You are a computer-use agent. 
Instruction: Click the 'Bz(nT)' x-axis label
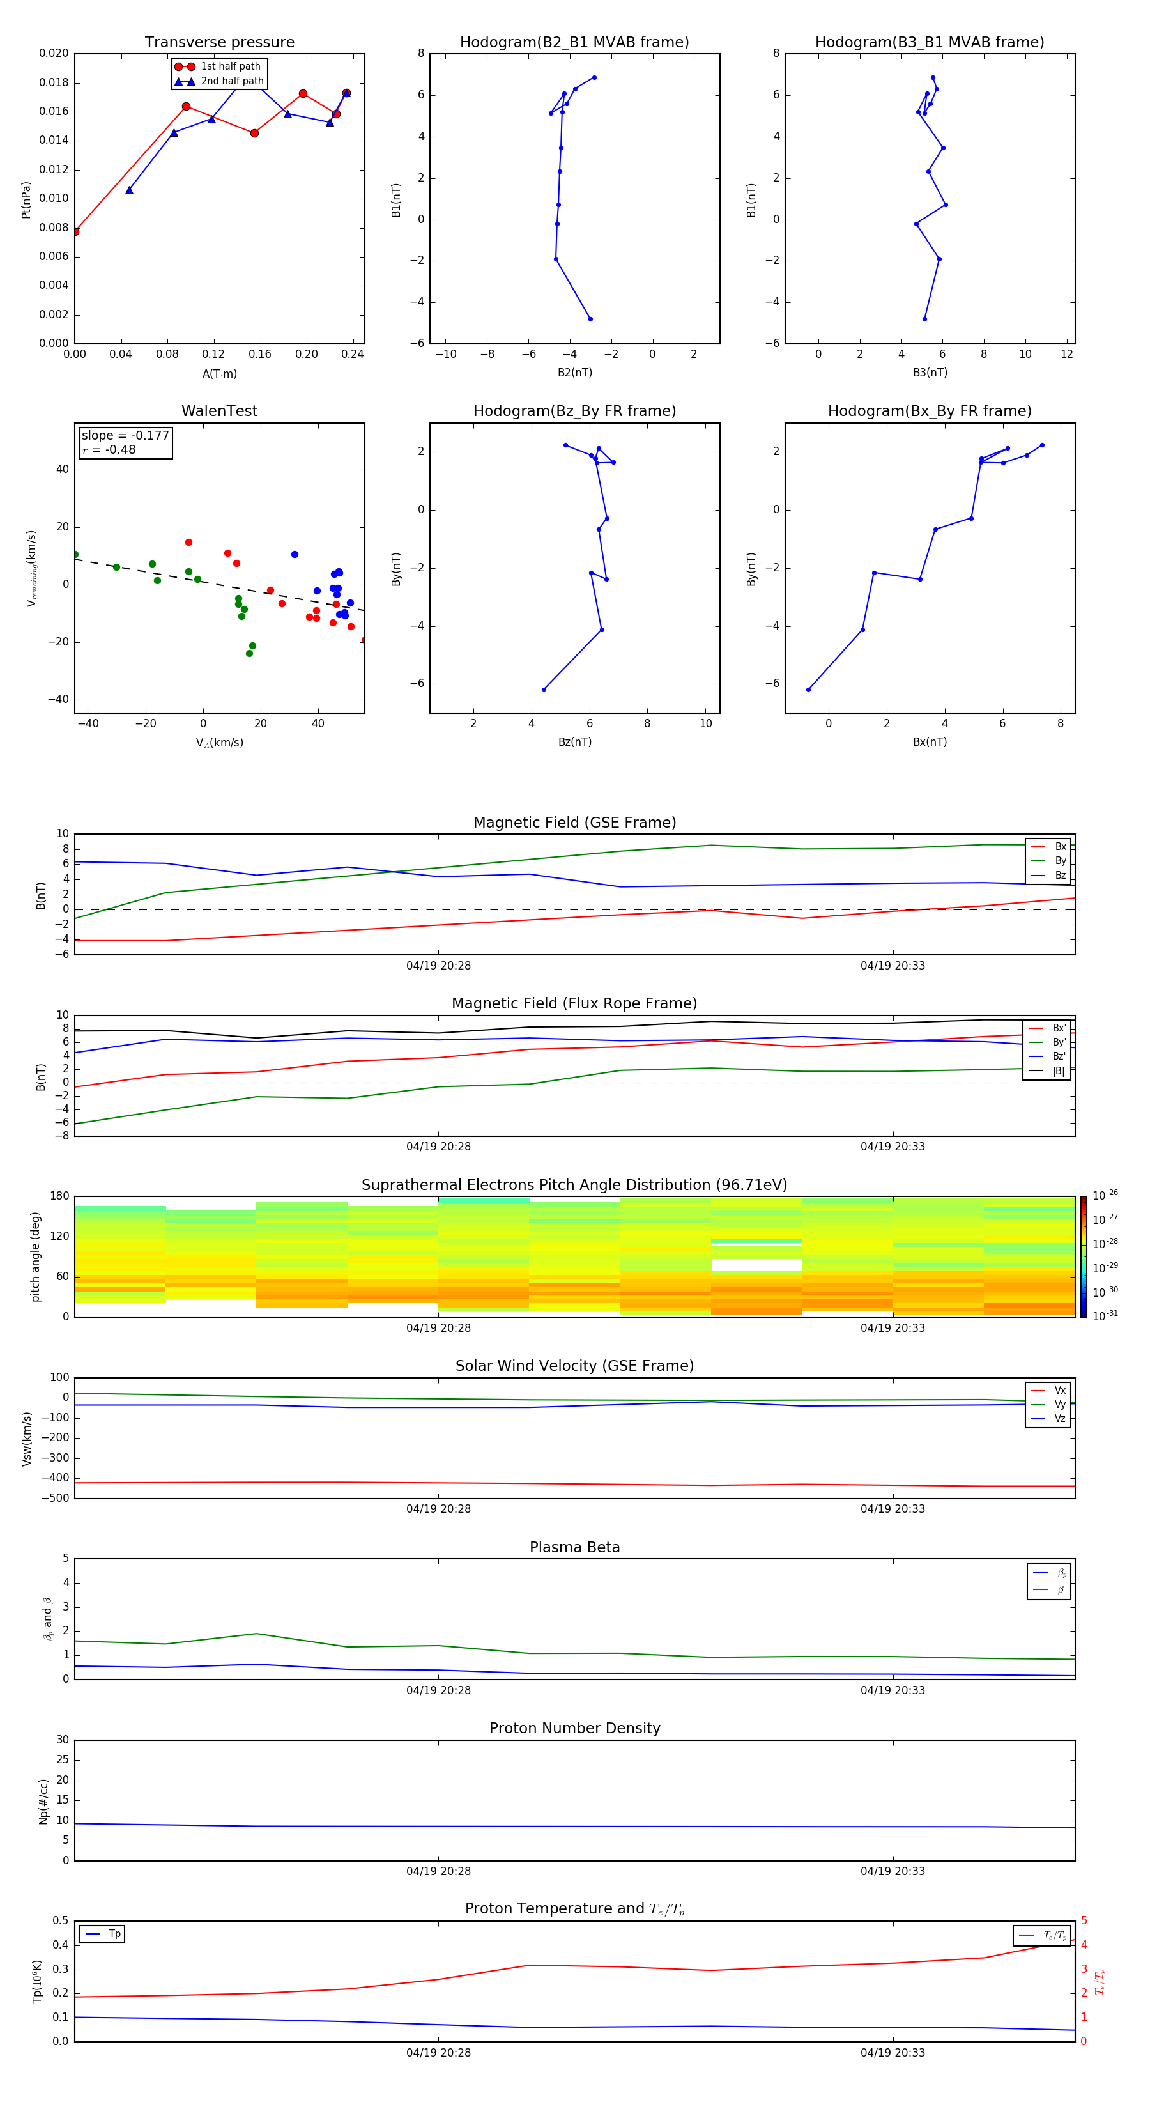574,742
